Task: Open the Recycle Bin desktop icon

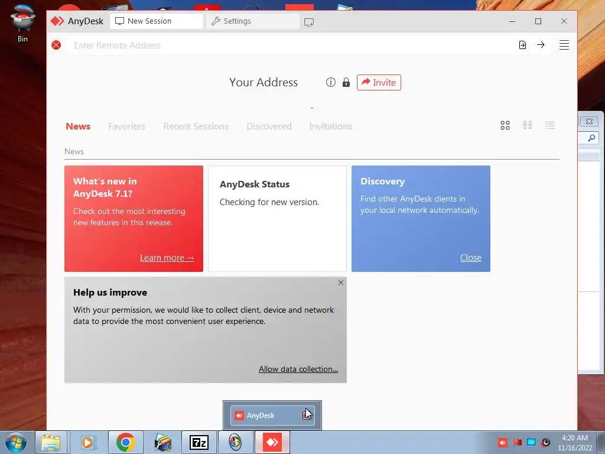Action: (22, 23)
